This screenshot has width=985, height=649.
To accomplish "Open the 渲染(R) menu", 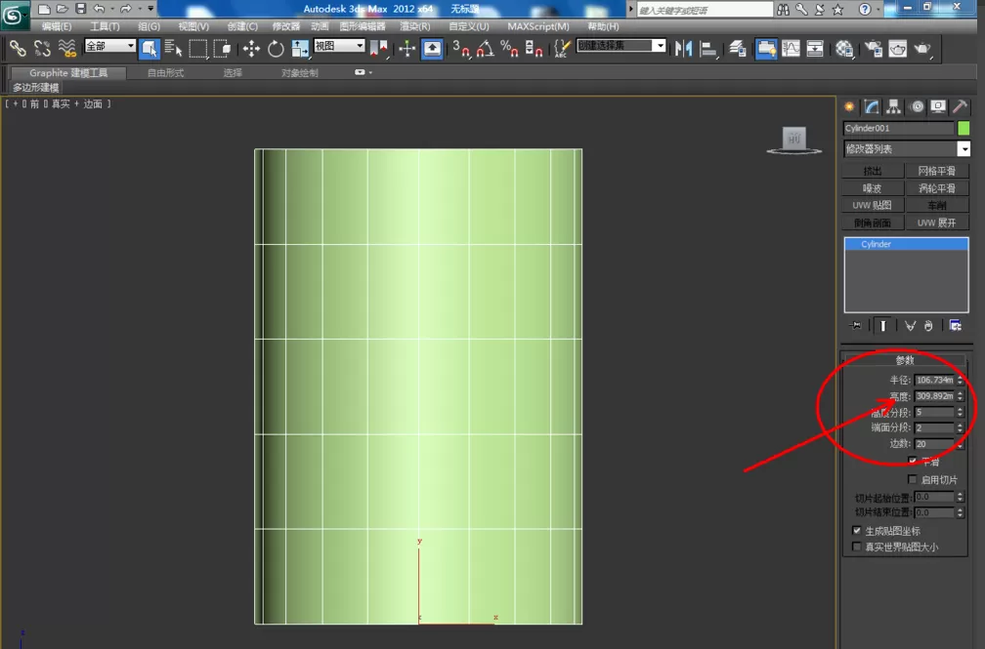I will click(x=415, y=26).
